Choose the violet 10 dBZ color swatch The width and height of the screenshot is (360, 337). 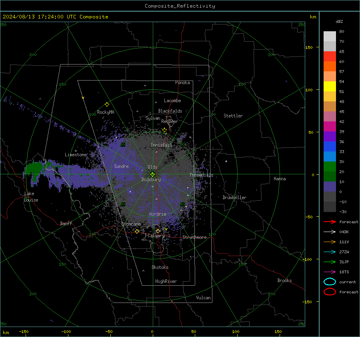pos(330,187)
